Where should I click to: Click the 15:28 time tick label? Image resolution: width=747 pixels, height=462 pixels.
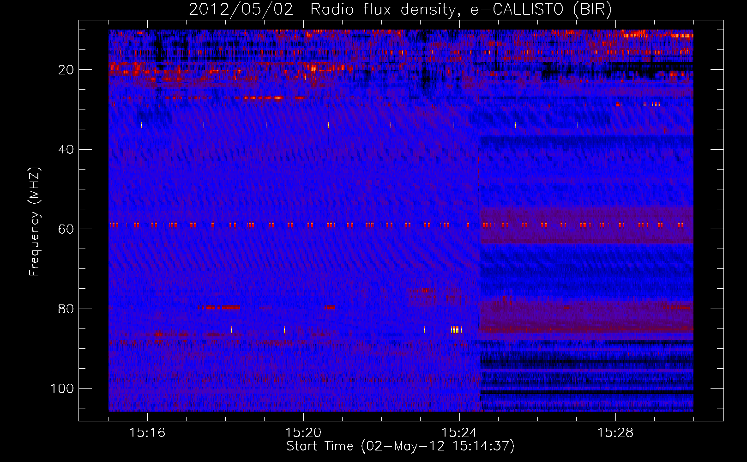pos(615,432)
